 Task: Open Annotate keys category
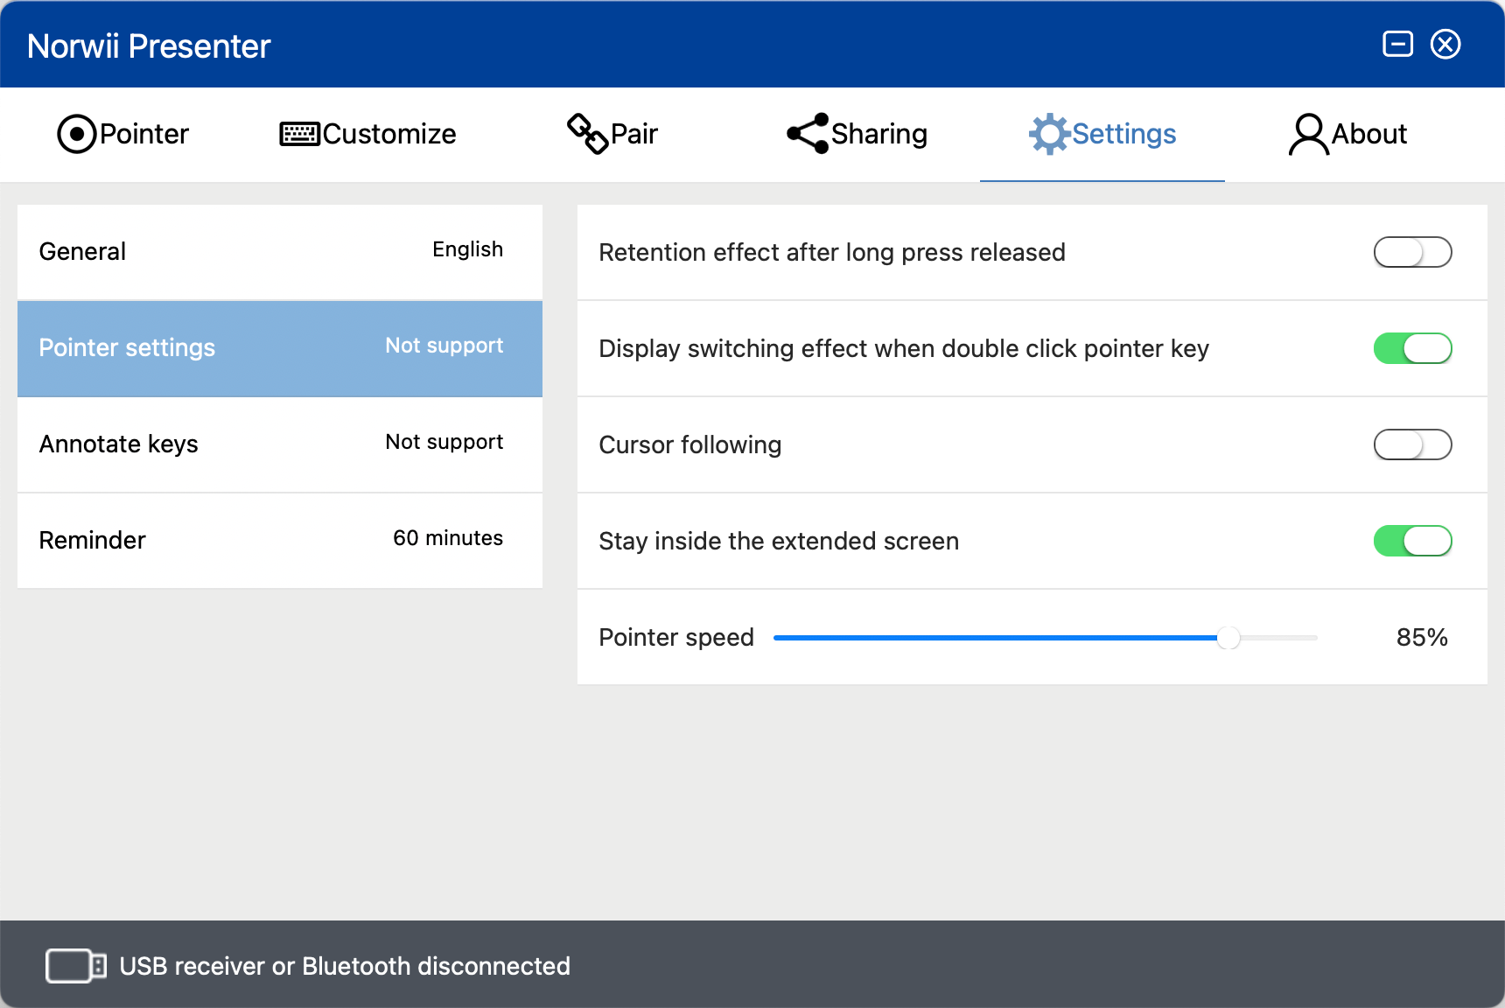280,444
